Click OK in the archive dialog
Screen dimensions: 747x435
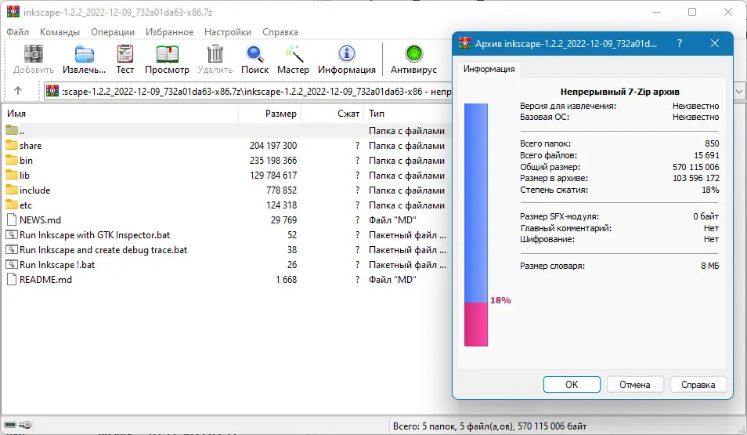pyautogui.click(x=572, y=384)
